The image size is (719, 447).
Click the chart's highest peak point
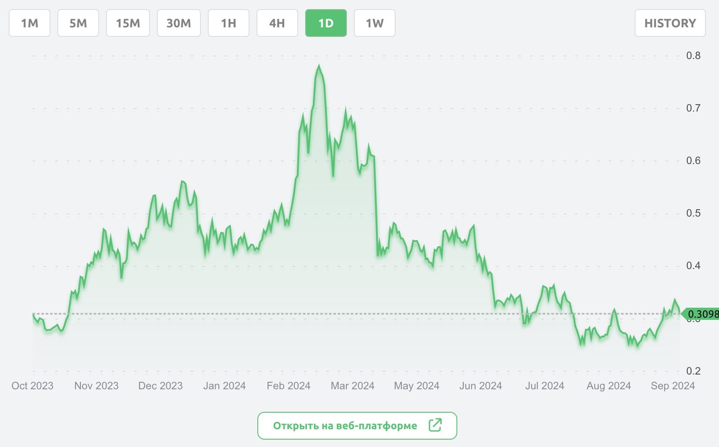(x=319, y=66)
